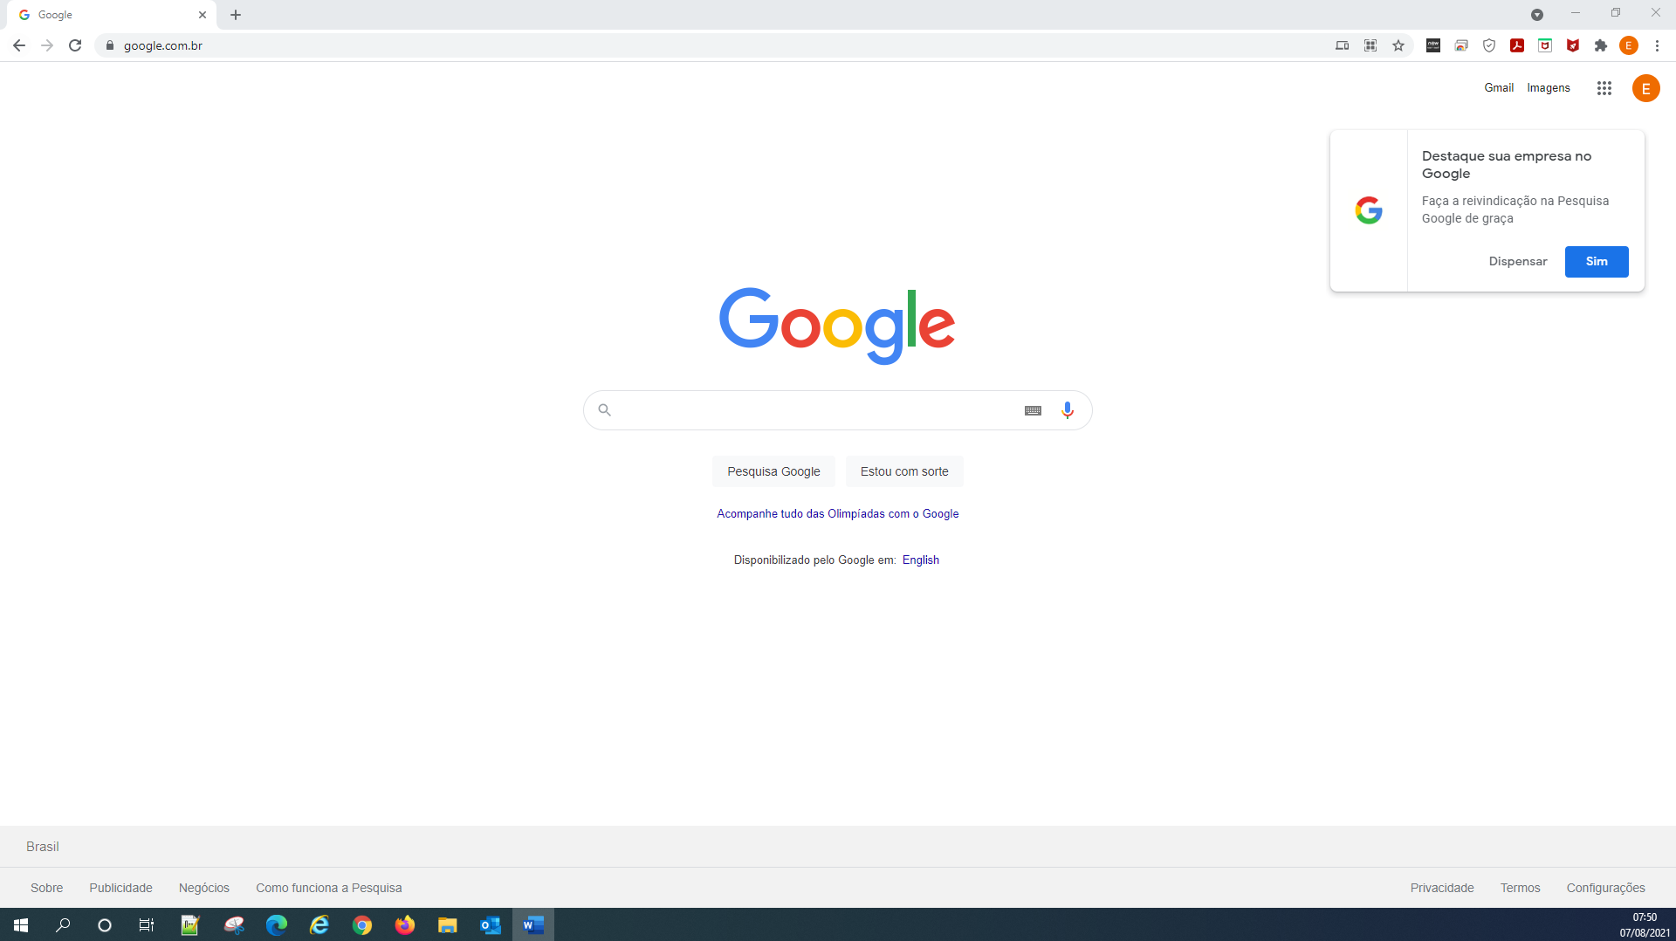Click the Pesquisa Google button
The image size is (1676, 941).
coord(773,471)
